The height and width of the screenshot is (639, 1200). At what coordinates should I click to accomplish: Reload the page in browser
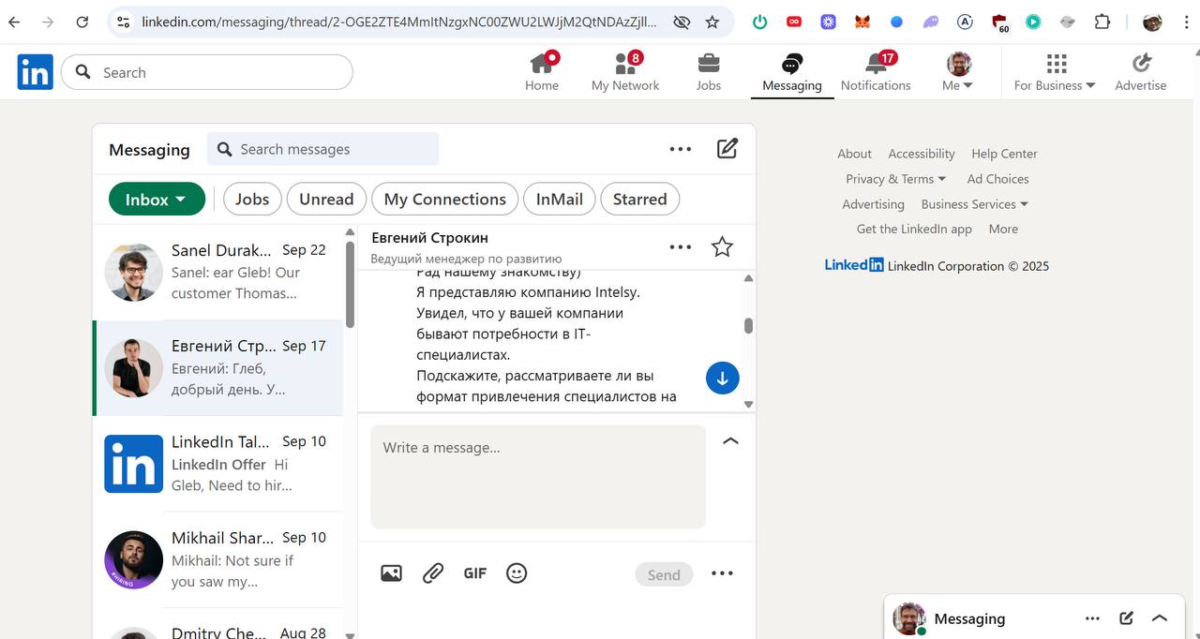pos(82,22)
